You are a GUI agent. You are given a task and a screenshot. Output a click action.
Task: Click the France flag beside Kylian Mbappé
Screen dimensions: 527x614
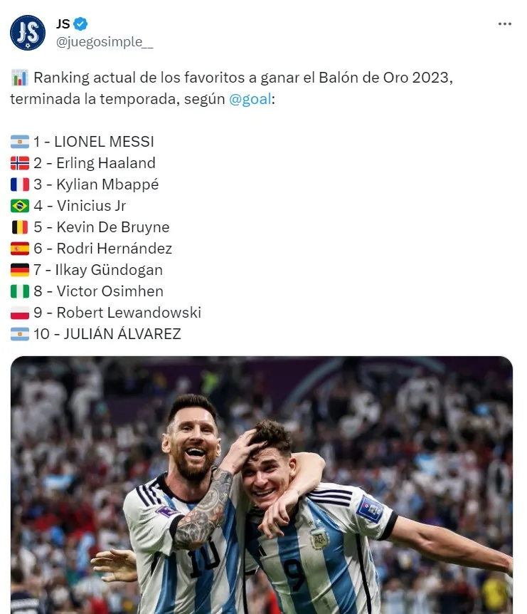[x=20, y=184]
